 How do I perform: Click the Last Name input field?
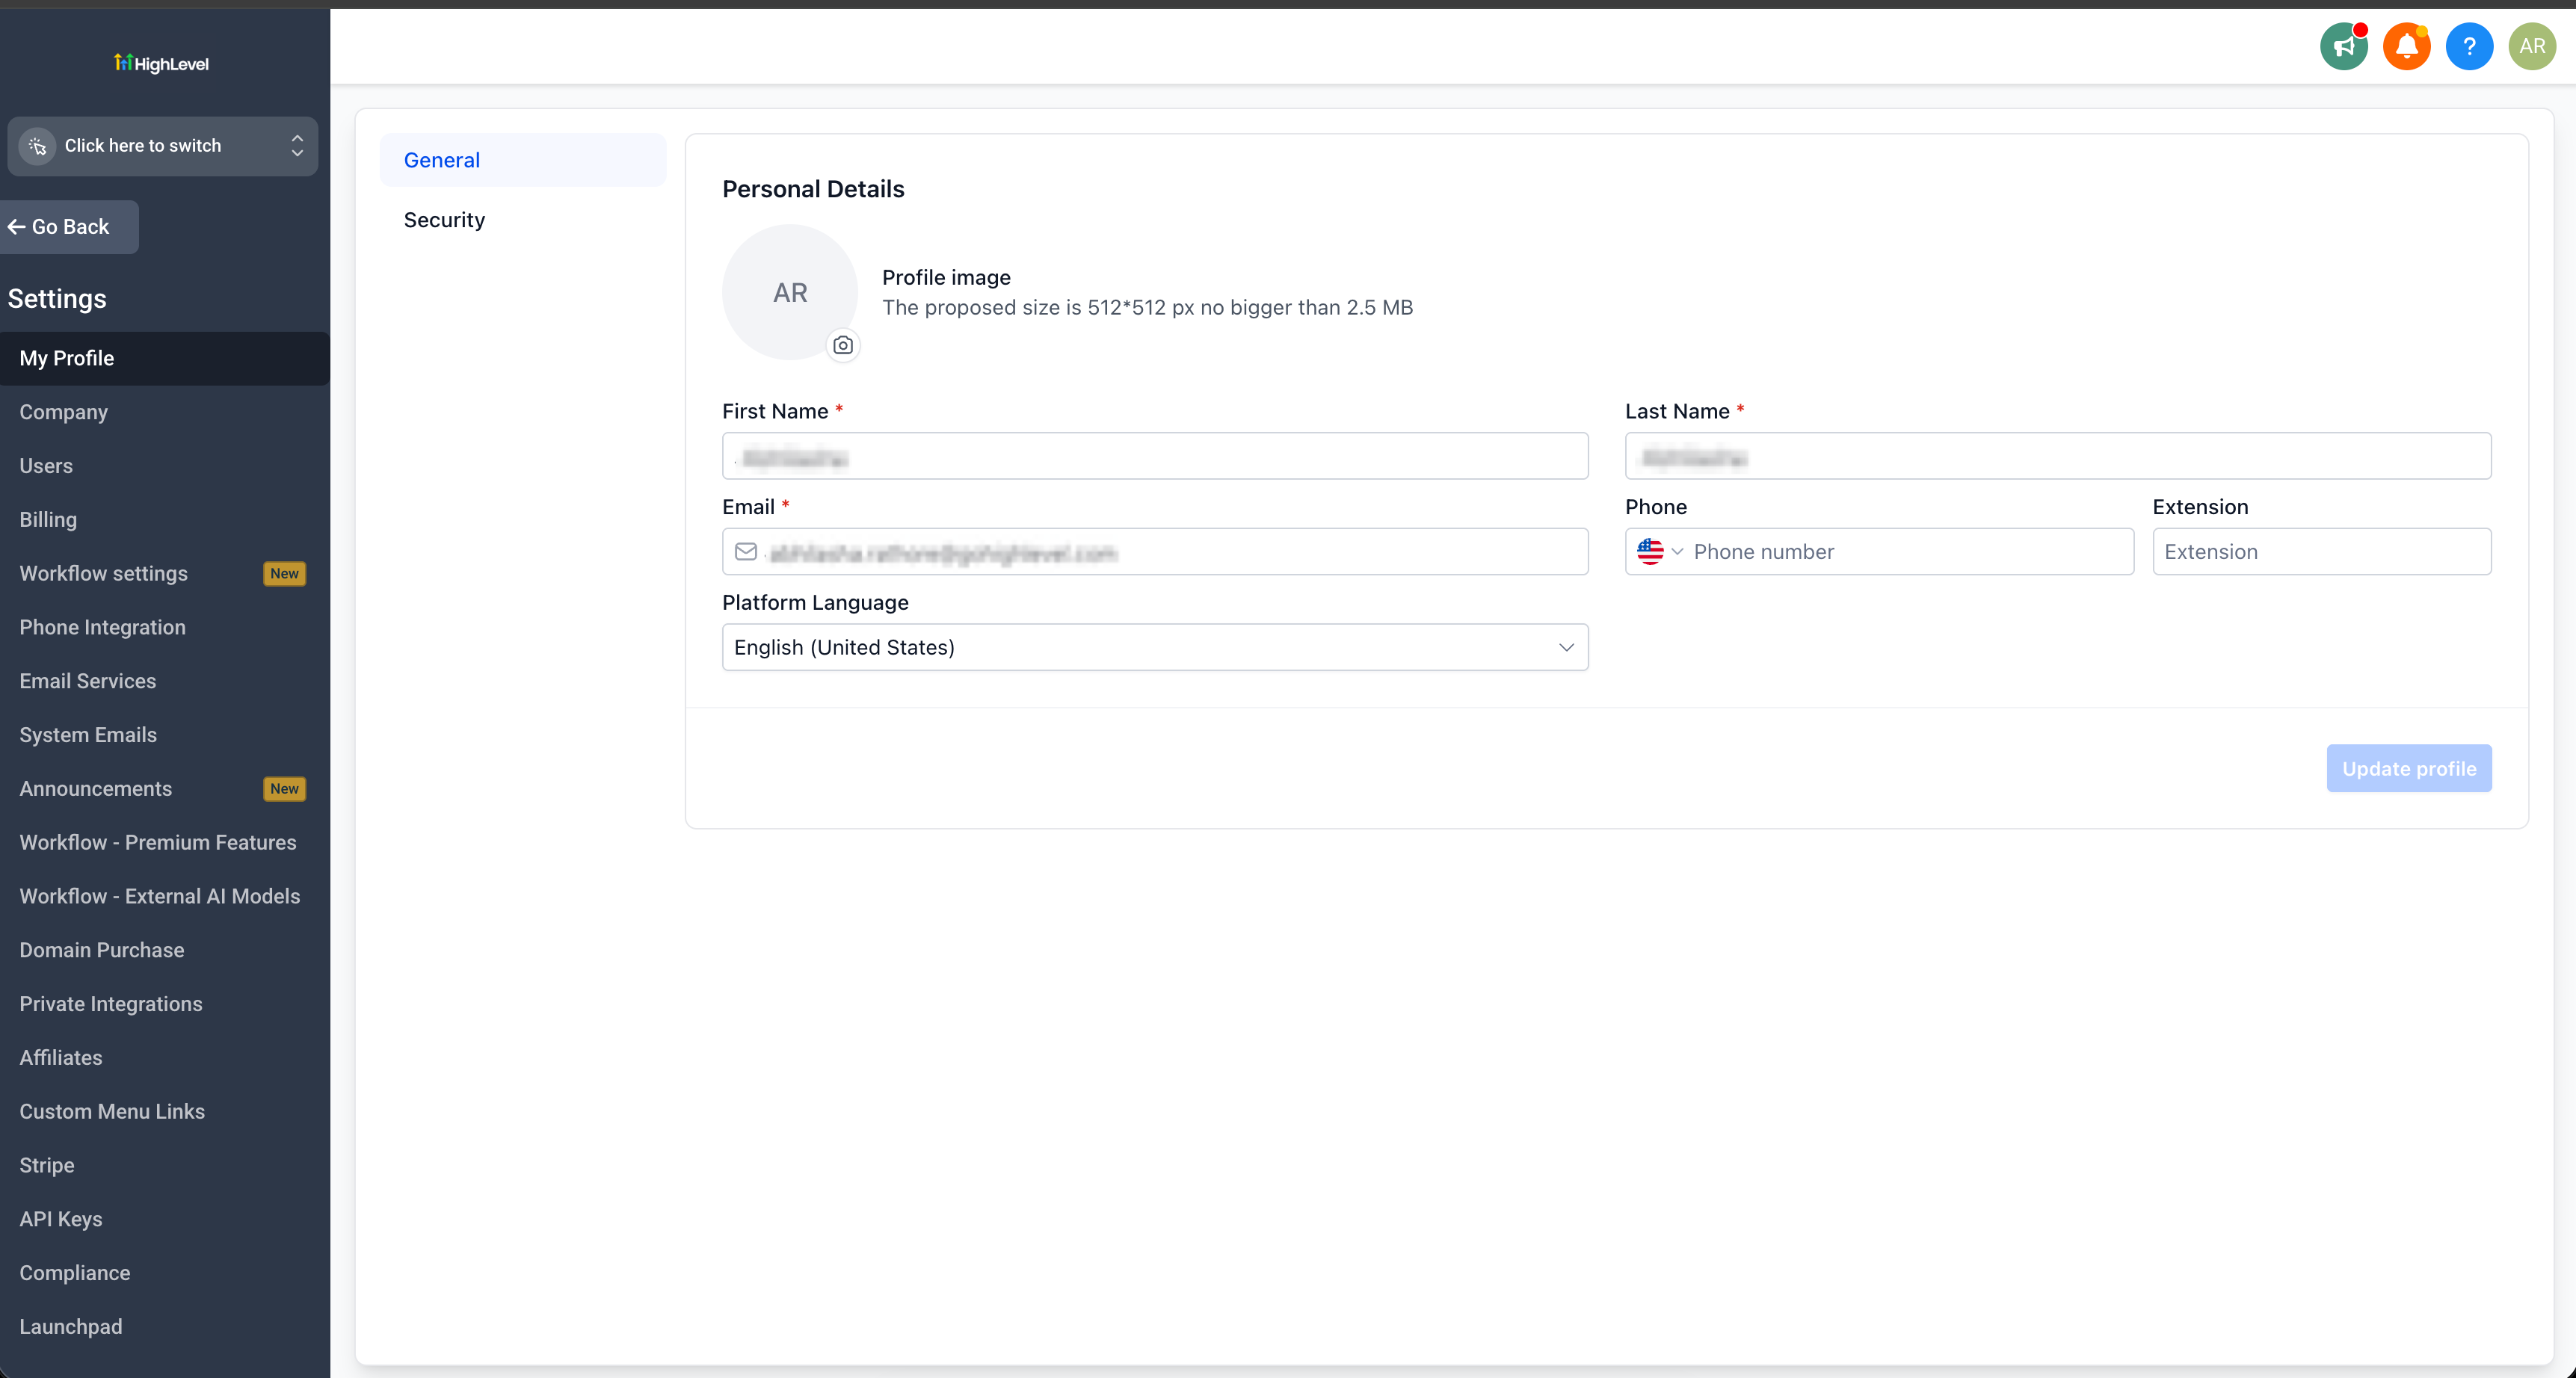click(x=2058, y=456)
